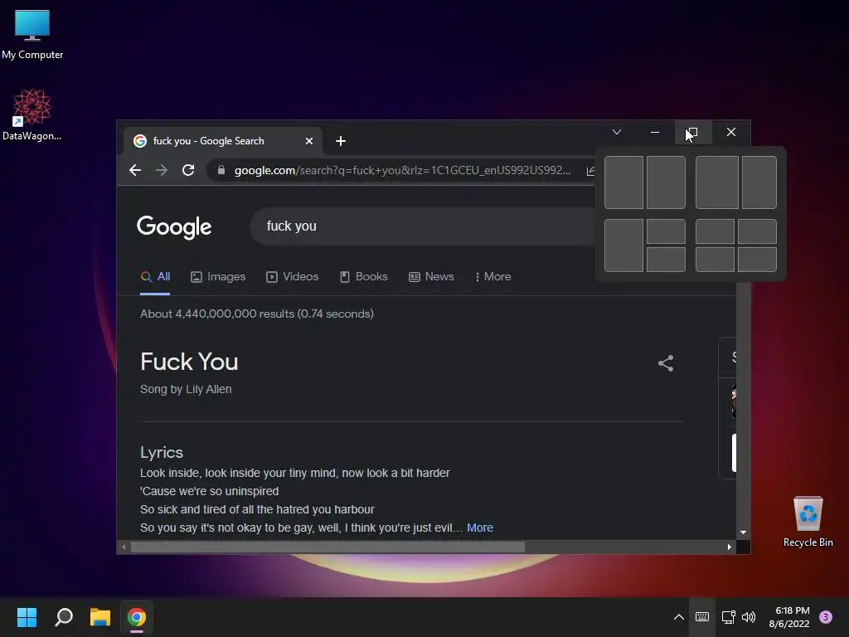Viewport: 849px width, 637px height.
Task: Click lyric line starting 'Look inside'
Action: (x=294, y=473)
